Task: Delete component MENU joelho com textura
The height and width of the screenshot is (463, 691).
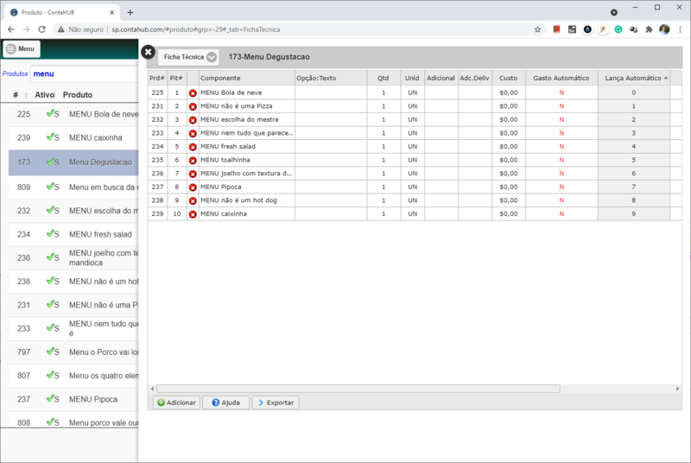Action: pos(193,174)
